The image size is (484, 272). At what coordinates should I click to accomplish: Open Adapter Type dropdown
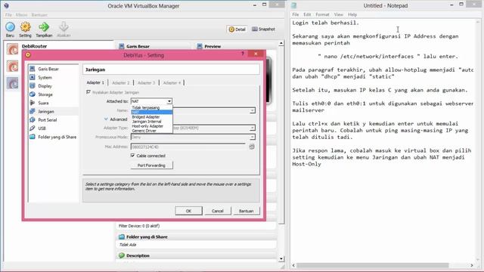coord(252,128)
